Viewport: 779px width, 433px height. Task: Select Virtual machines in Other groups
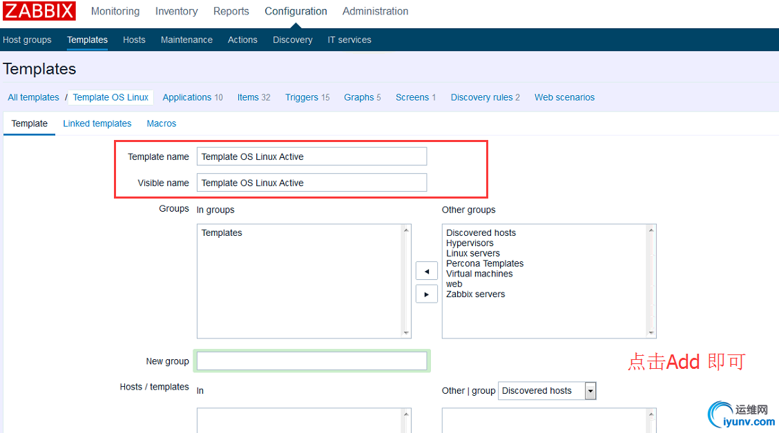479,273
